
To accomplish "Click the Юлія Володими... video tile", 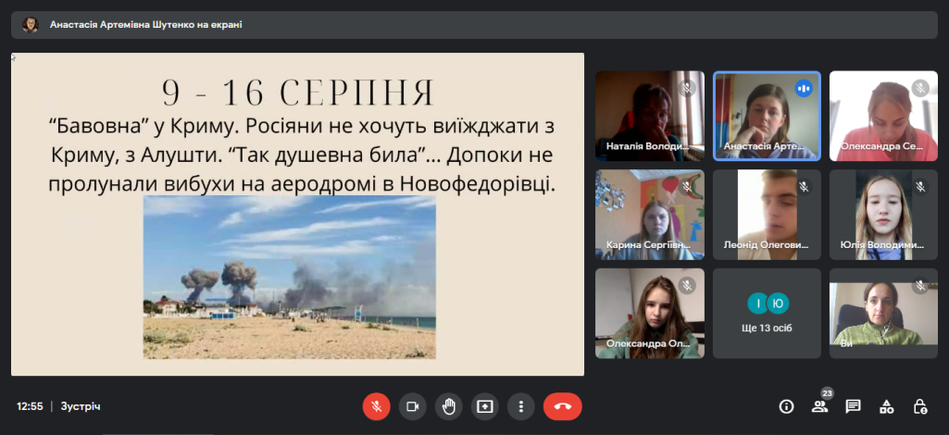I will [883, 214].
